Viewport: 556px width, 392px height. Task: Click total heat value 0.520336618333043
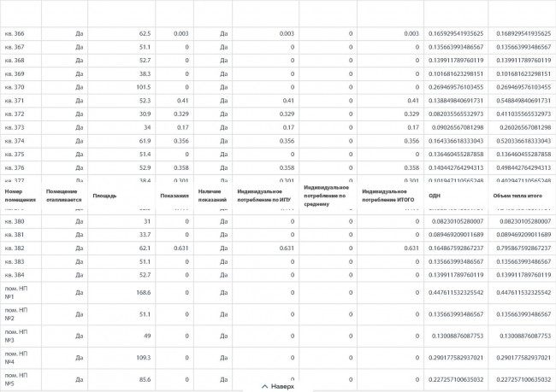[523, 141]
